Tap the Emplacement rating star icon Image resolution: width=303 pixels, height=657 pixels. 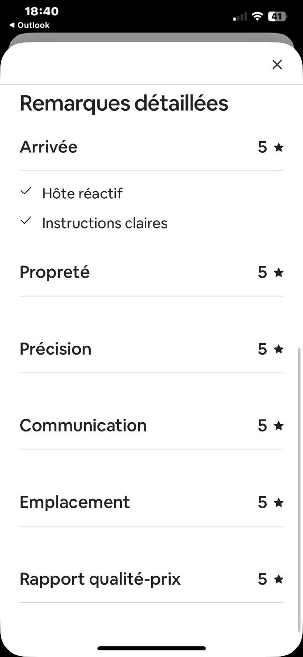(x=279, y=502)
